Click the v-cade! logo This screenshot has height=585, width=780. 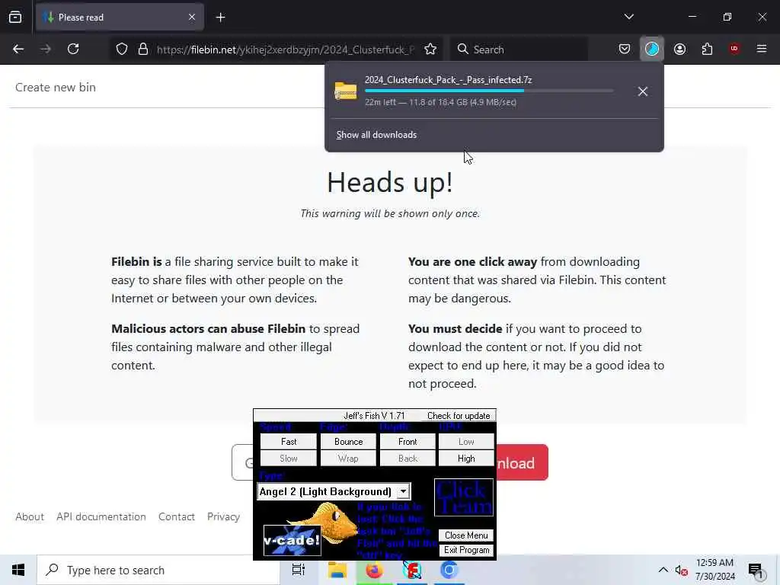coord(292,540)
